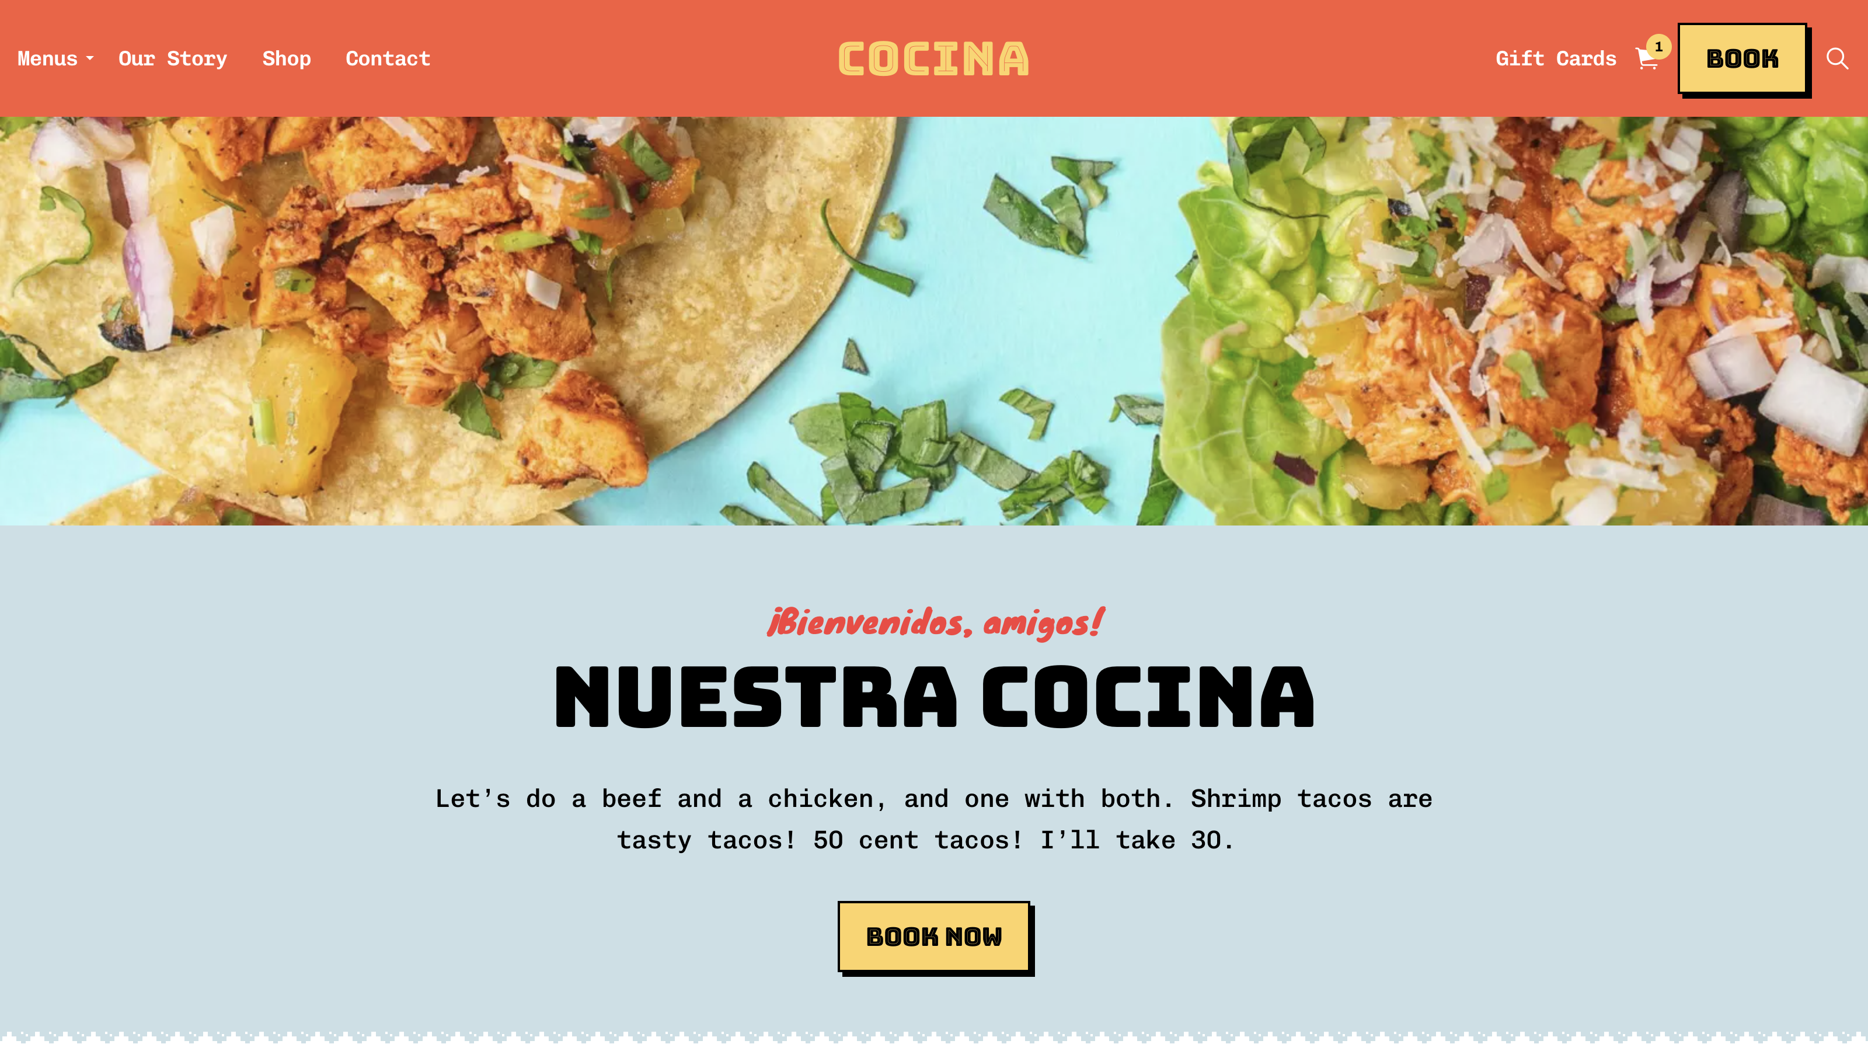This screenshot has height=1051, width=1868.
Task: Visit the Gift Cards link
Action: click(x=1556, y=58)
